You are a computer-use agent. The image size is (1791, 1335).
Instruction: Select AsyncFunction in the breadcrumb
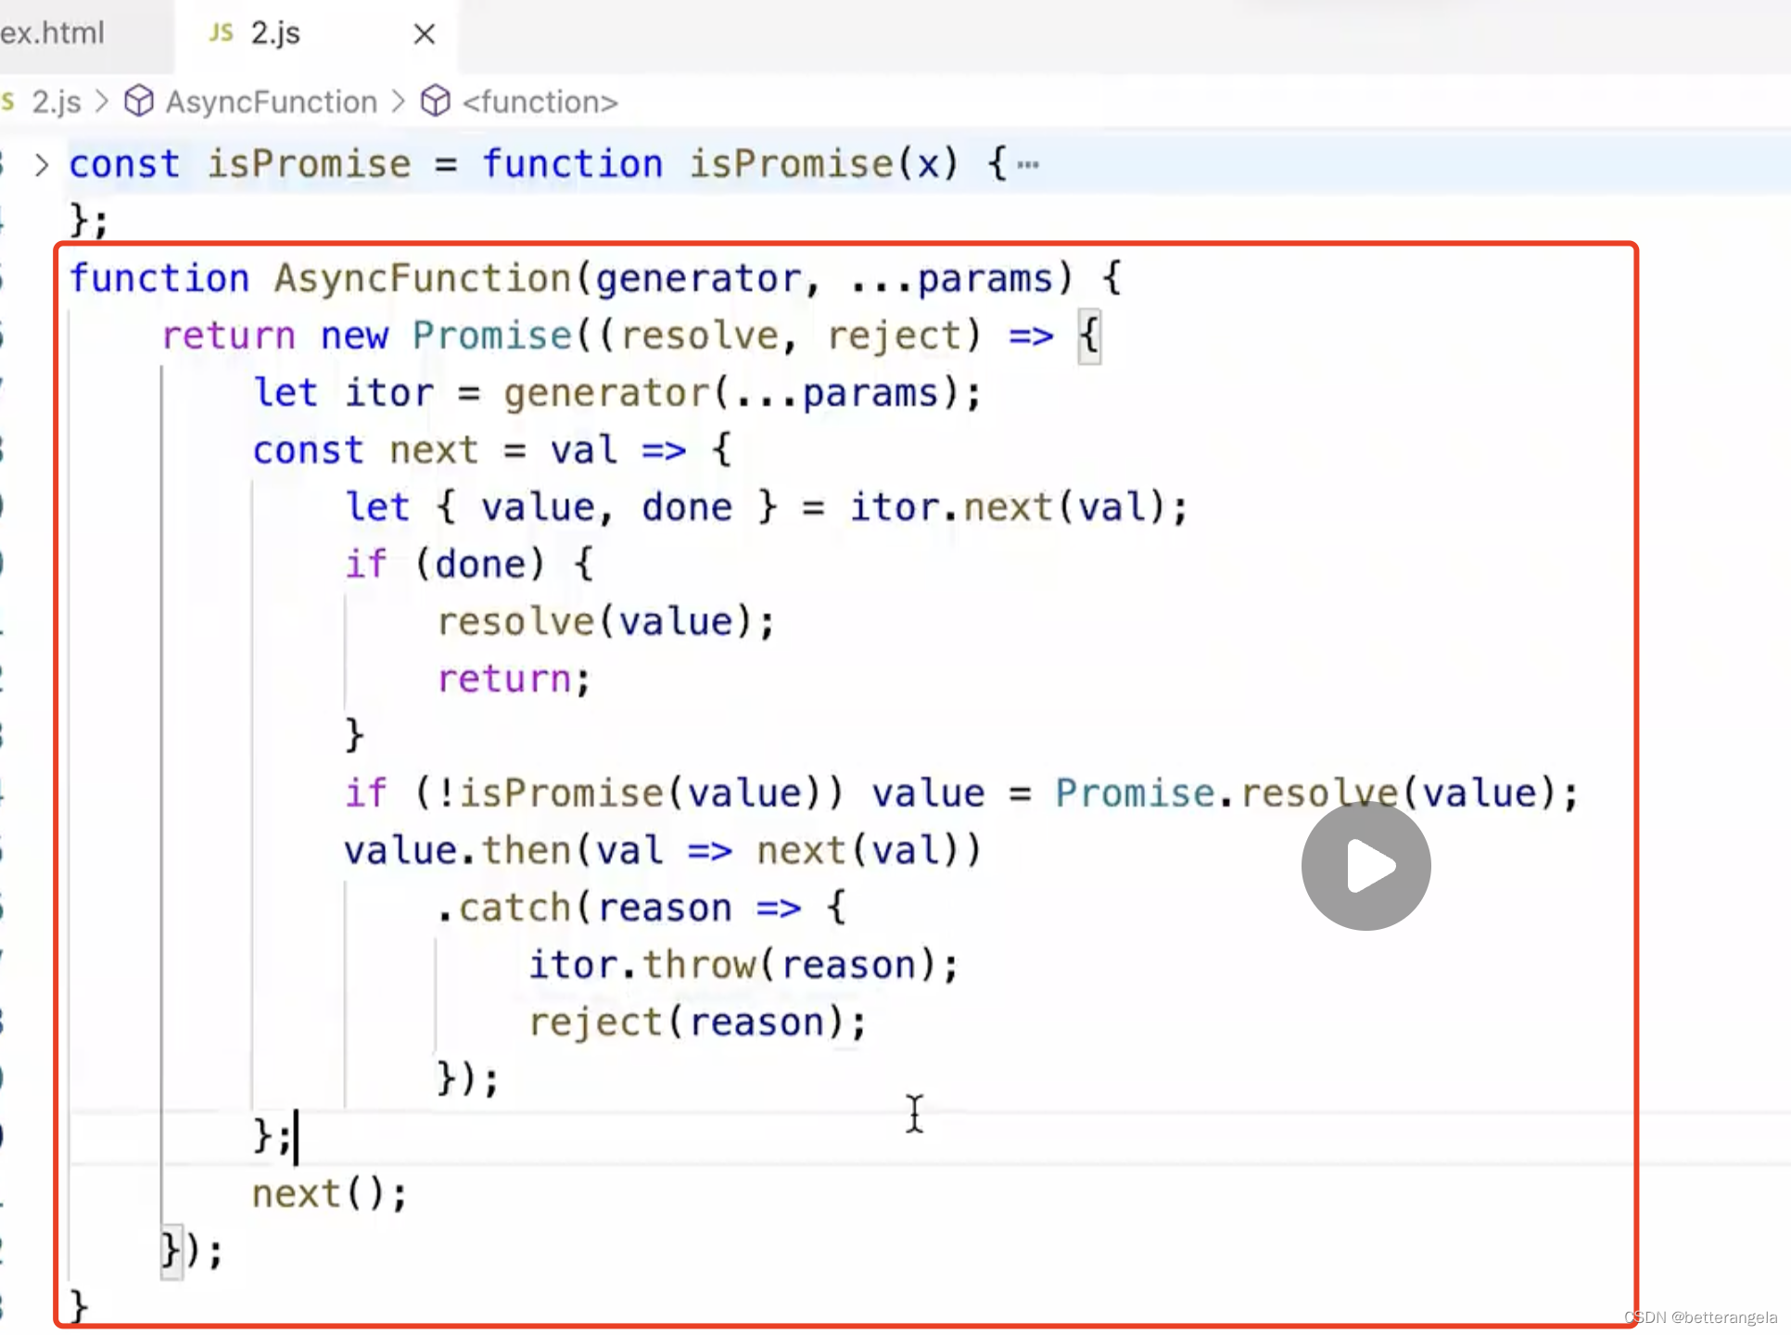[271, 102]
